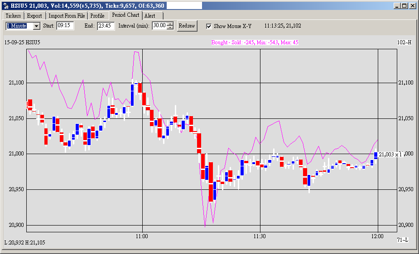Select the Profile tab
Screen dimensions: 419x254
click(x=97, y=16)
